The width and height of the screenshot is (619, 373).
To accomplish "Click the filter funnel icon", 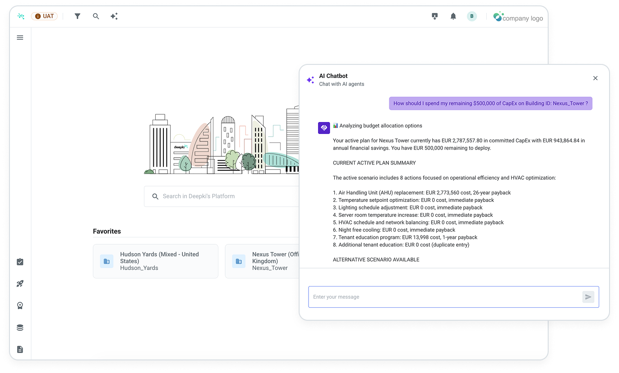I will pyautogui.click(x=78, y=16).
